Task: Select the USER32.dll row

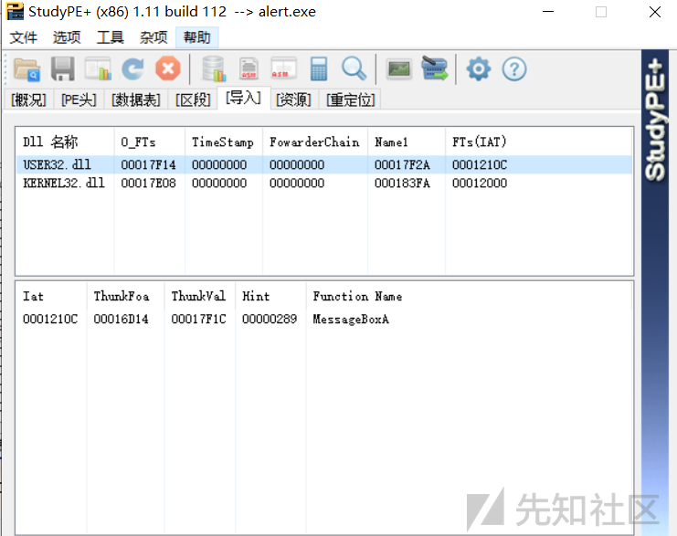Action: [323, 165]
